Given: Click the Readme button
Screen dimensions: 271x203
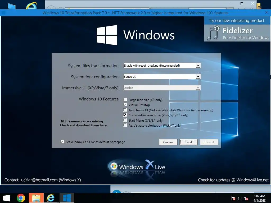Looking at the screenshot, I should pyautogui.click(x=168, y=142).
